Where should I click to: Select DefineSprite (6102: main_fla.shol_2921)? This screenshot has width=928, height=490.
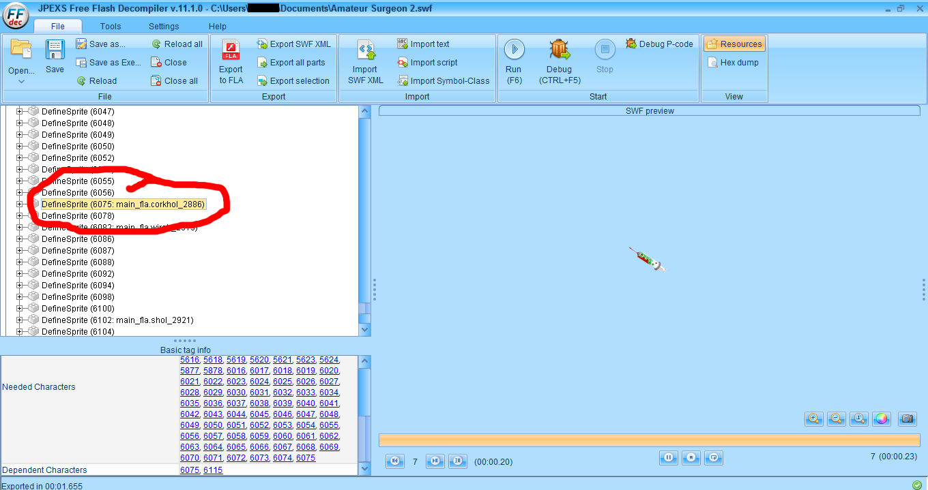pyautogui.click(x=117, y=320)
